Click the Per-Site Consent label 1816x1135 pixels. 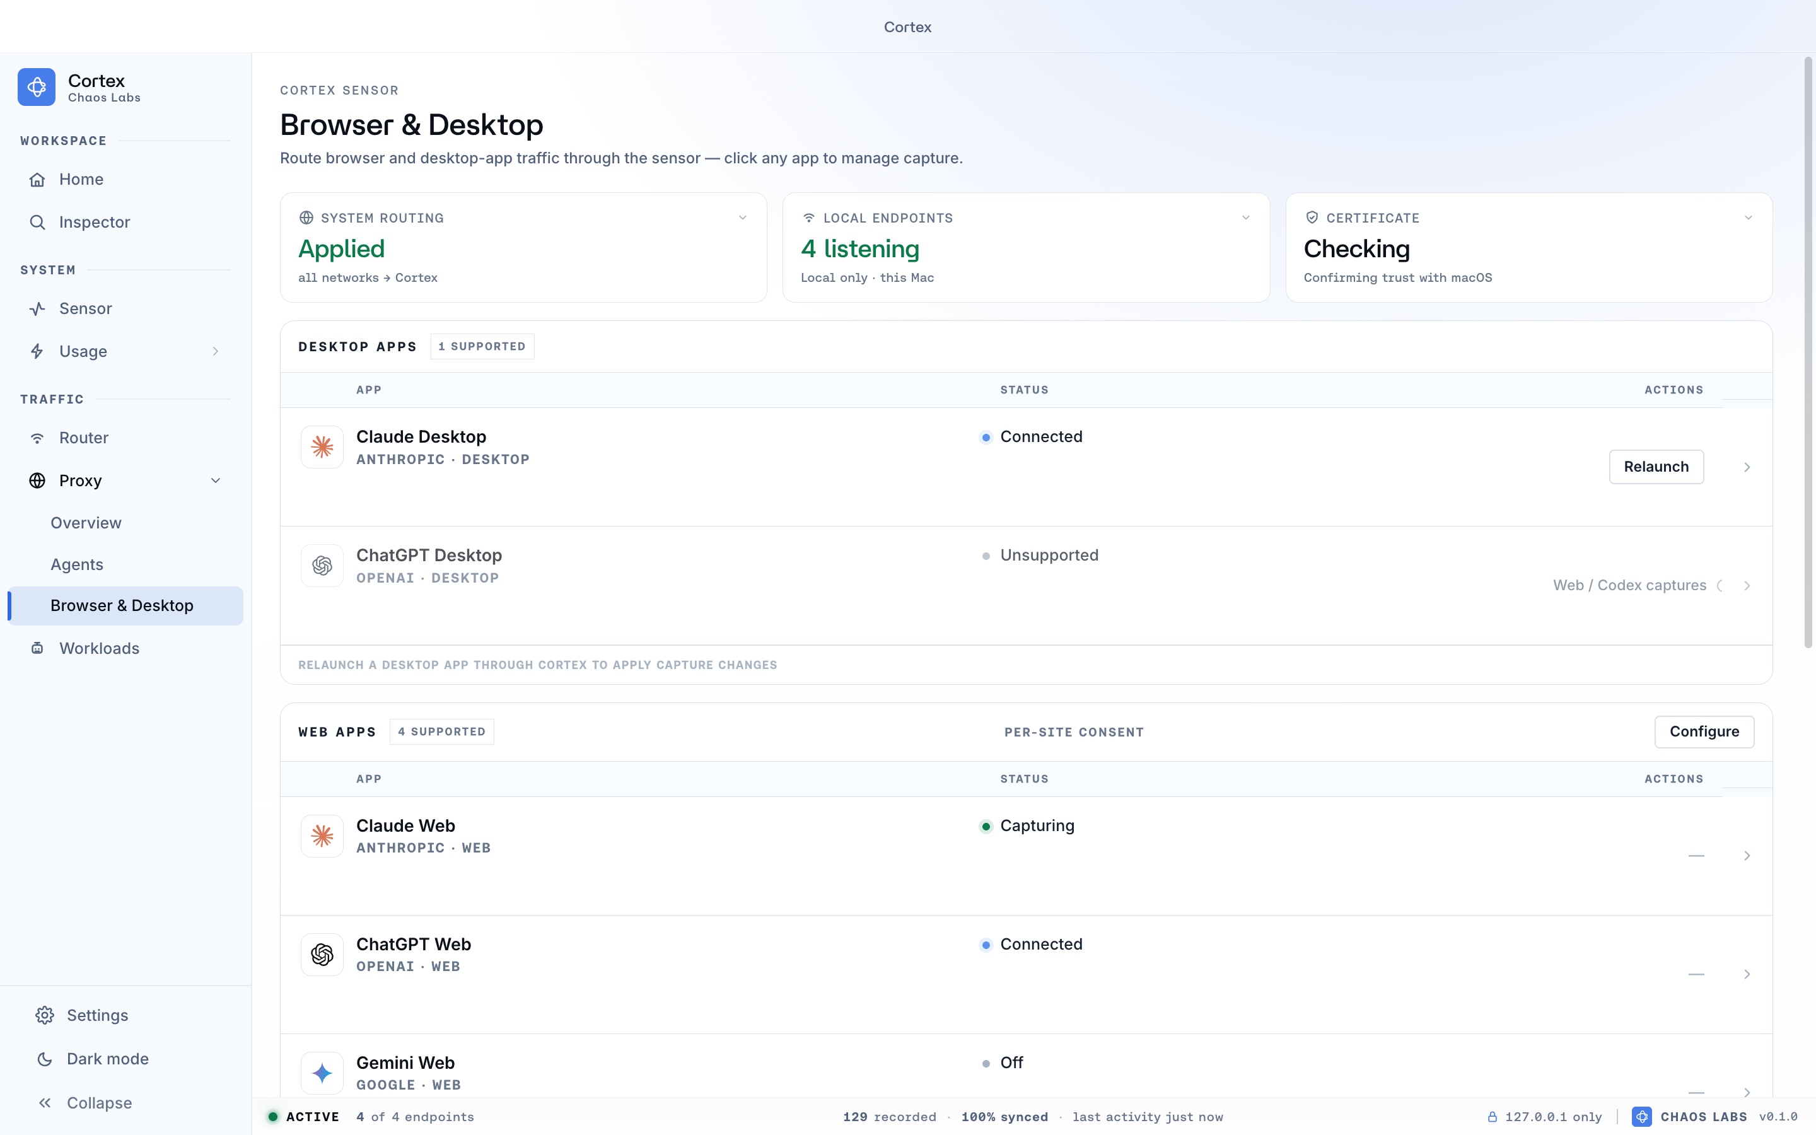pos(1074,733)
